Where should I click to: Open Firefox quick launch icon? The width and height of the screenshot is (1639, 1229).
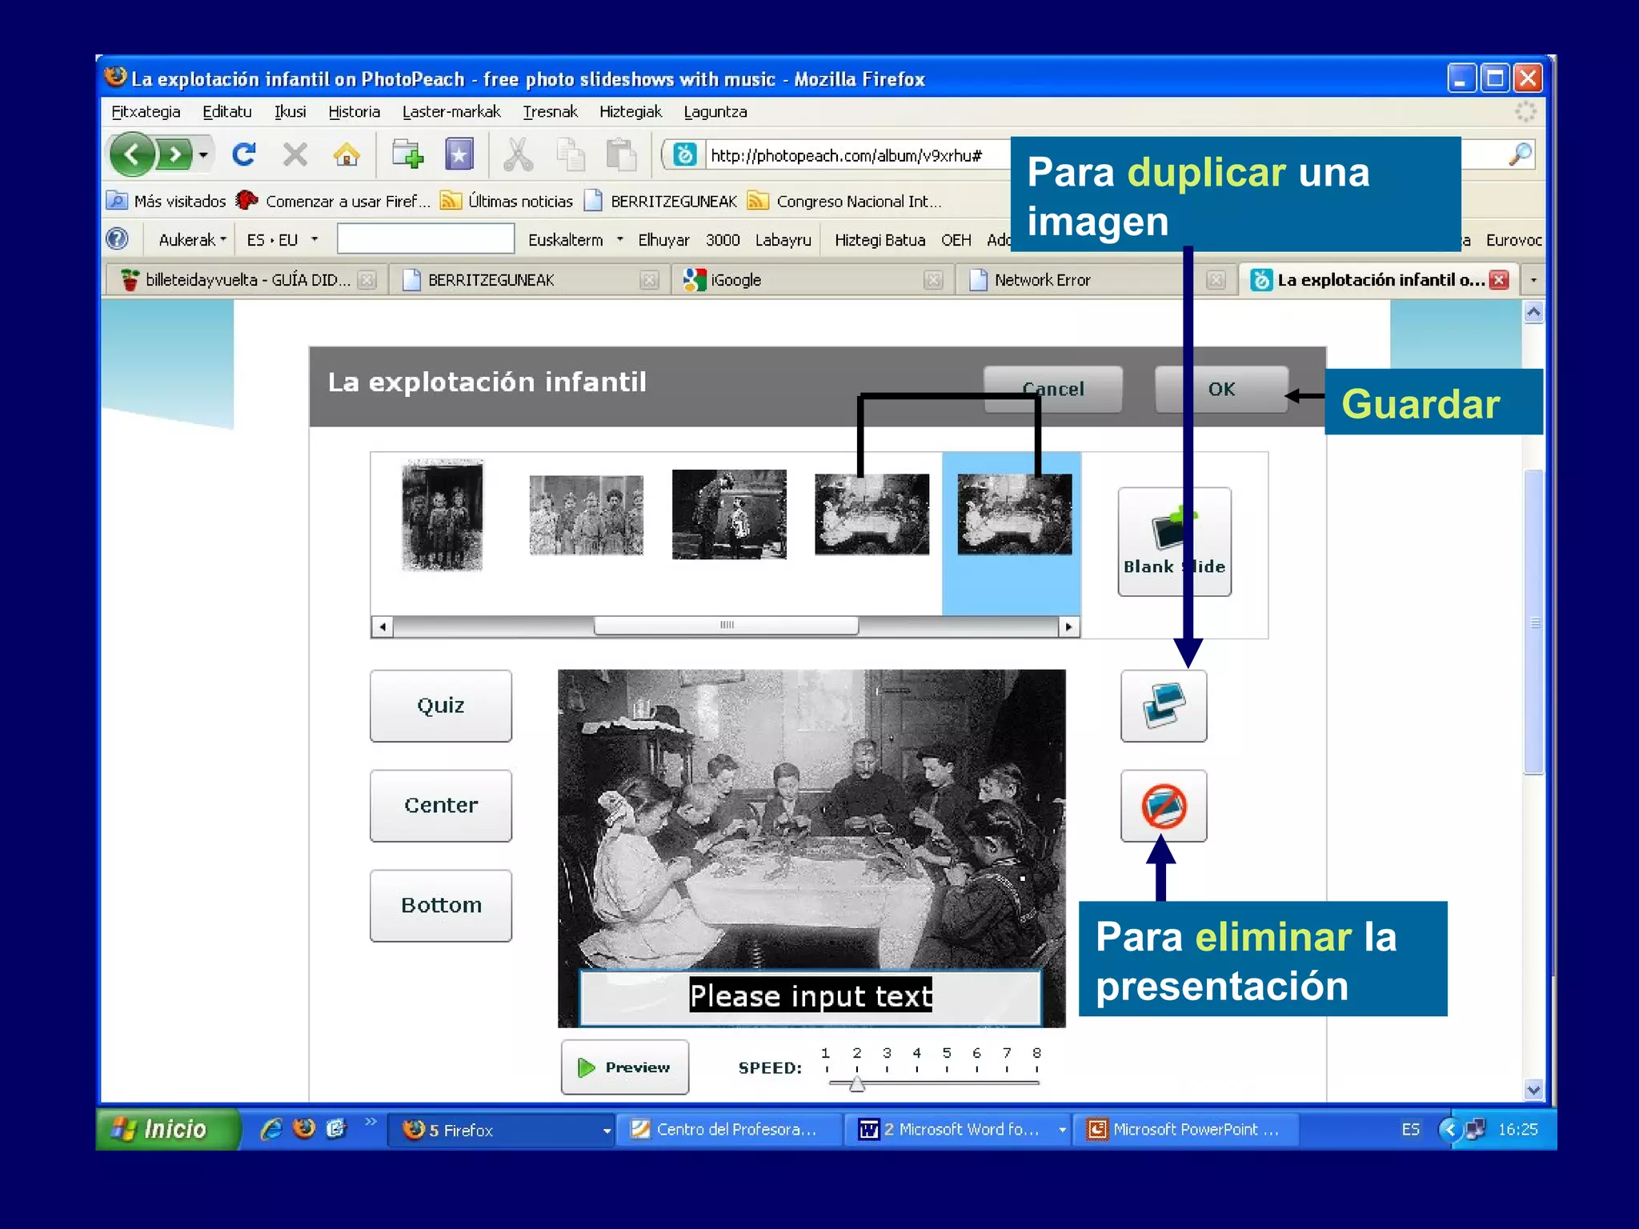pyautogui.click(x=304, y=1129)
